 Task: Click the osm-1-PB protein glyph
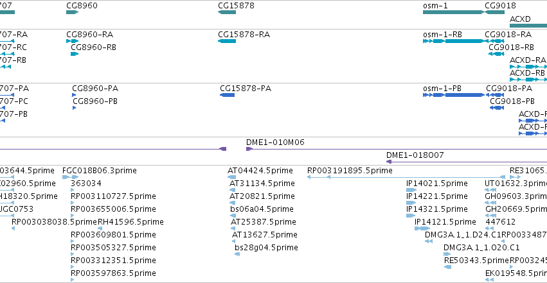coord(454,95)
